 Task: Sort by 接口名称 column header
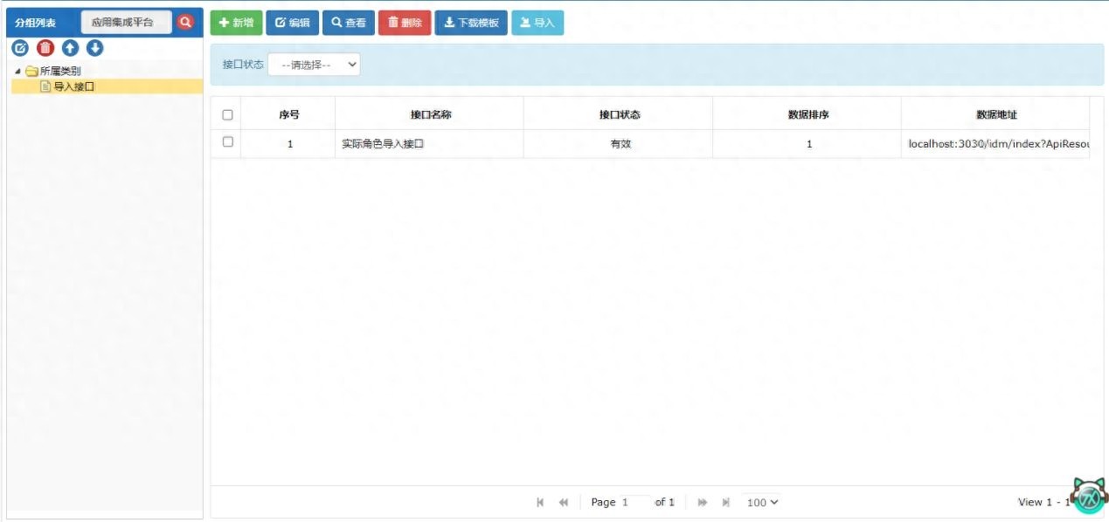click(430, 114)
